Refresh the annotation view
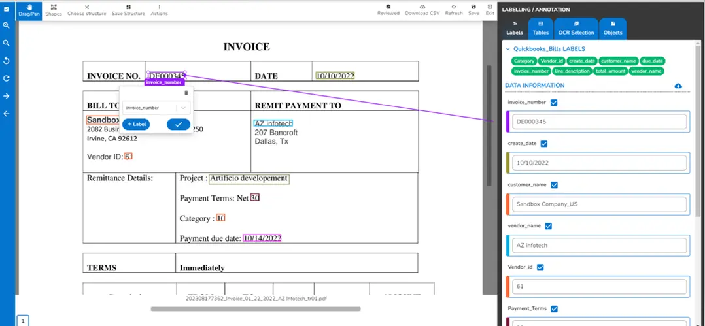Screen dimensions: 705x326 point(454,10)
